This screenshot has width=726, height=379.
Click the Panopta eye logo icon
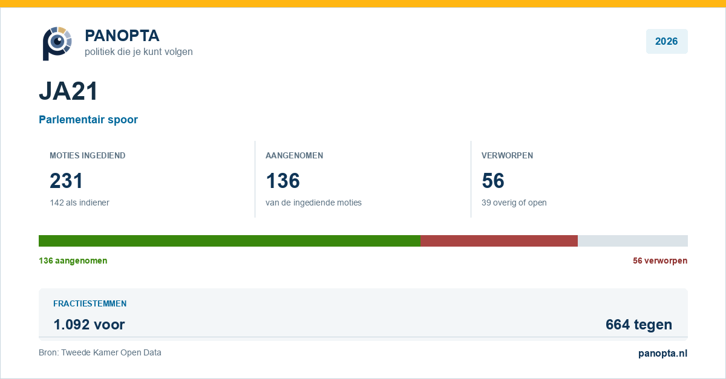click(57, 43)
